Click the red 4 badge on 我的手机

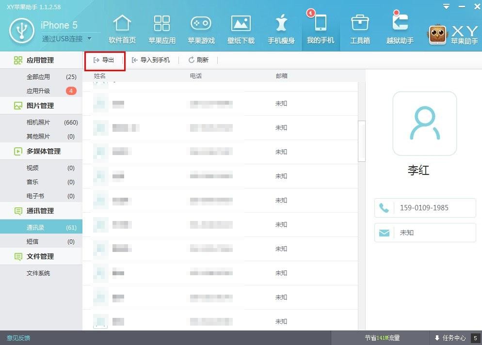[x=310, y=13]
